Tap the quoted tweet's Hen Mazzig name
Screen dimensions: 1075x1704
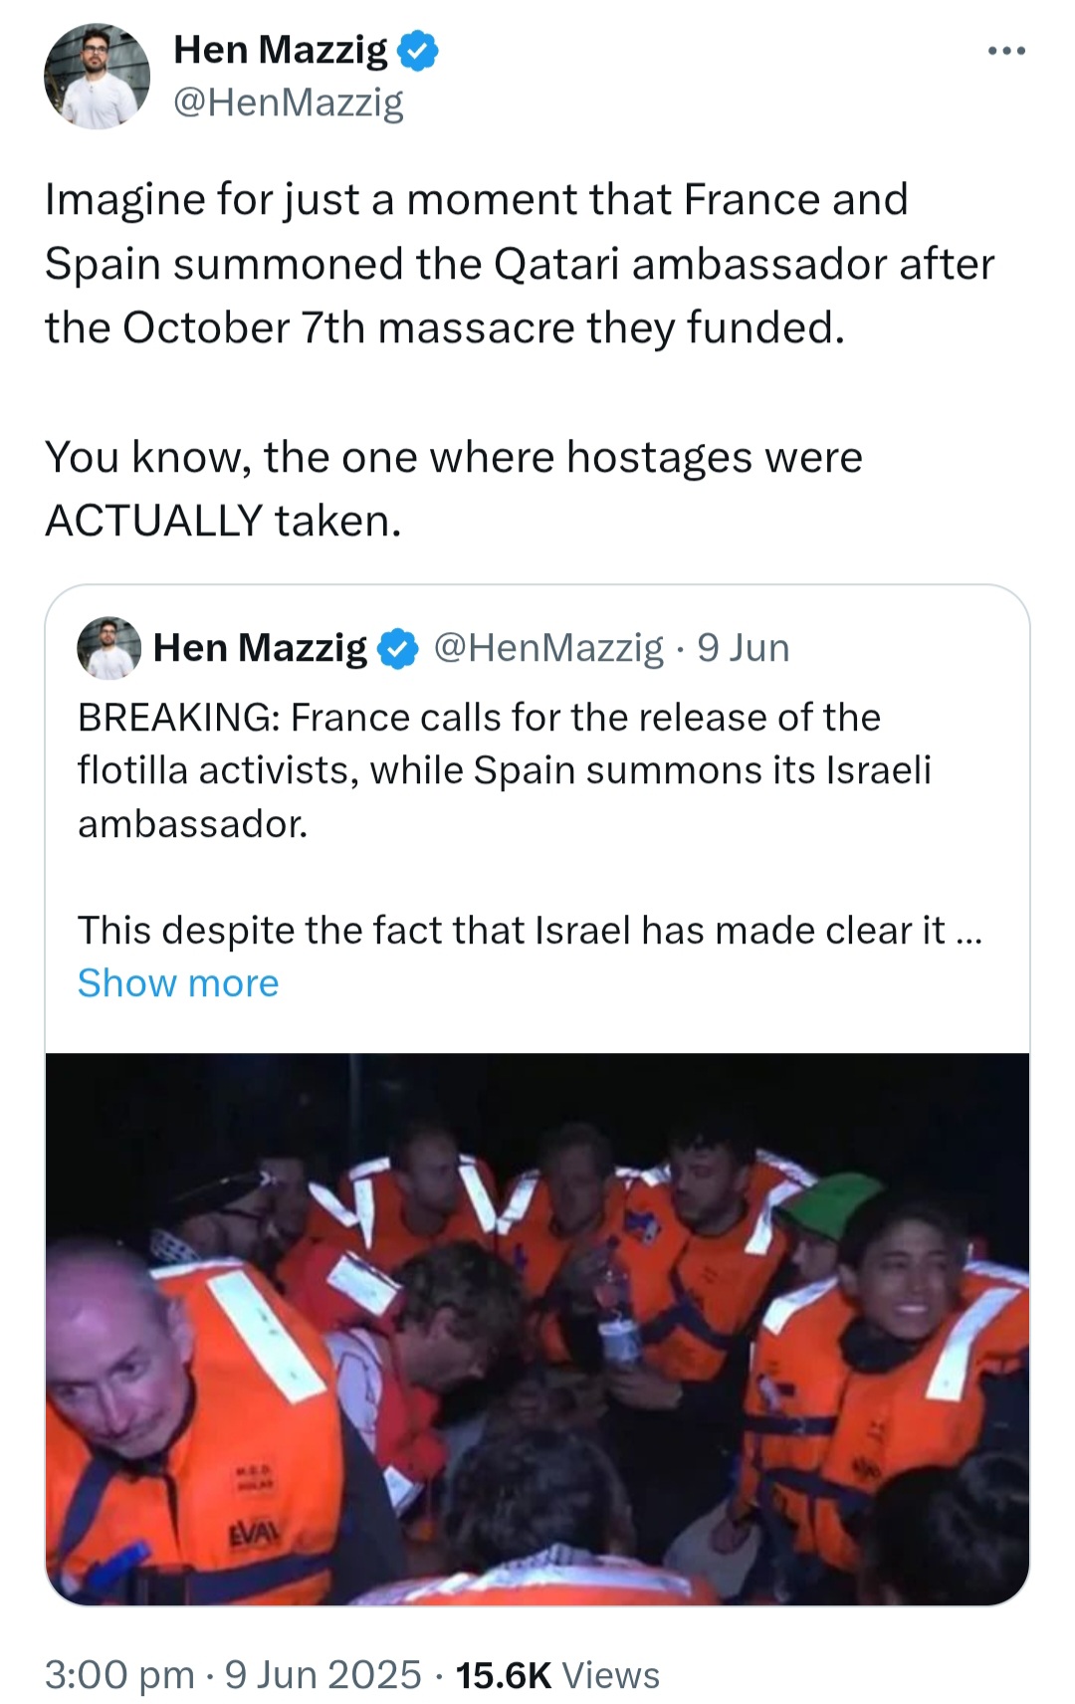[x=260, y=648]
